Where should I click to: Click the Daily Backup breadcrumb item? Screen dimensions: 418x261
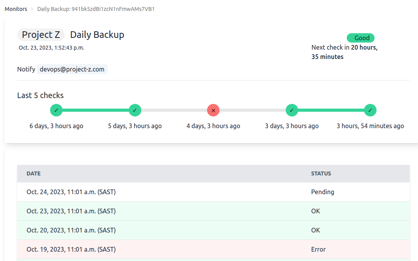tap(96, 9)
